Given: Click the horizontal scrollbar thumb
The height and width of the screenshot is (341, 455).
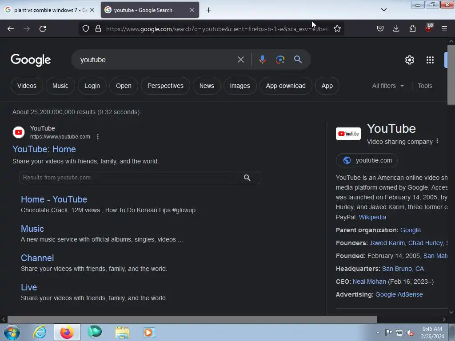Looking at the screenshot, I should click(192, 320).
